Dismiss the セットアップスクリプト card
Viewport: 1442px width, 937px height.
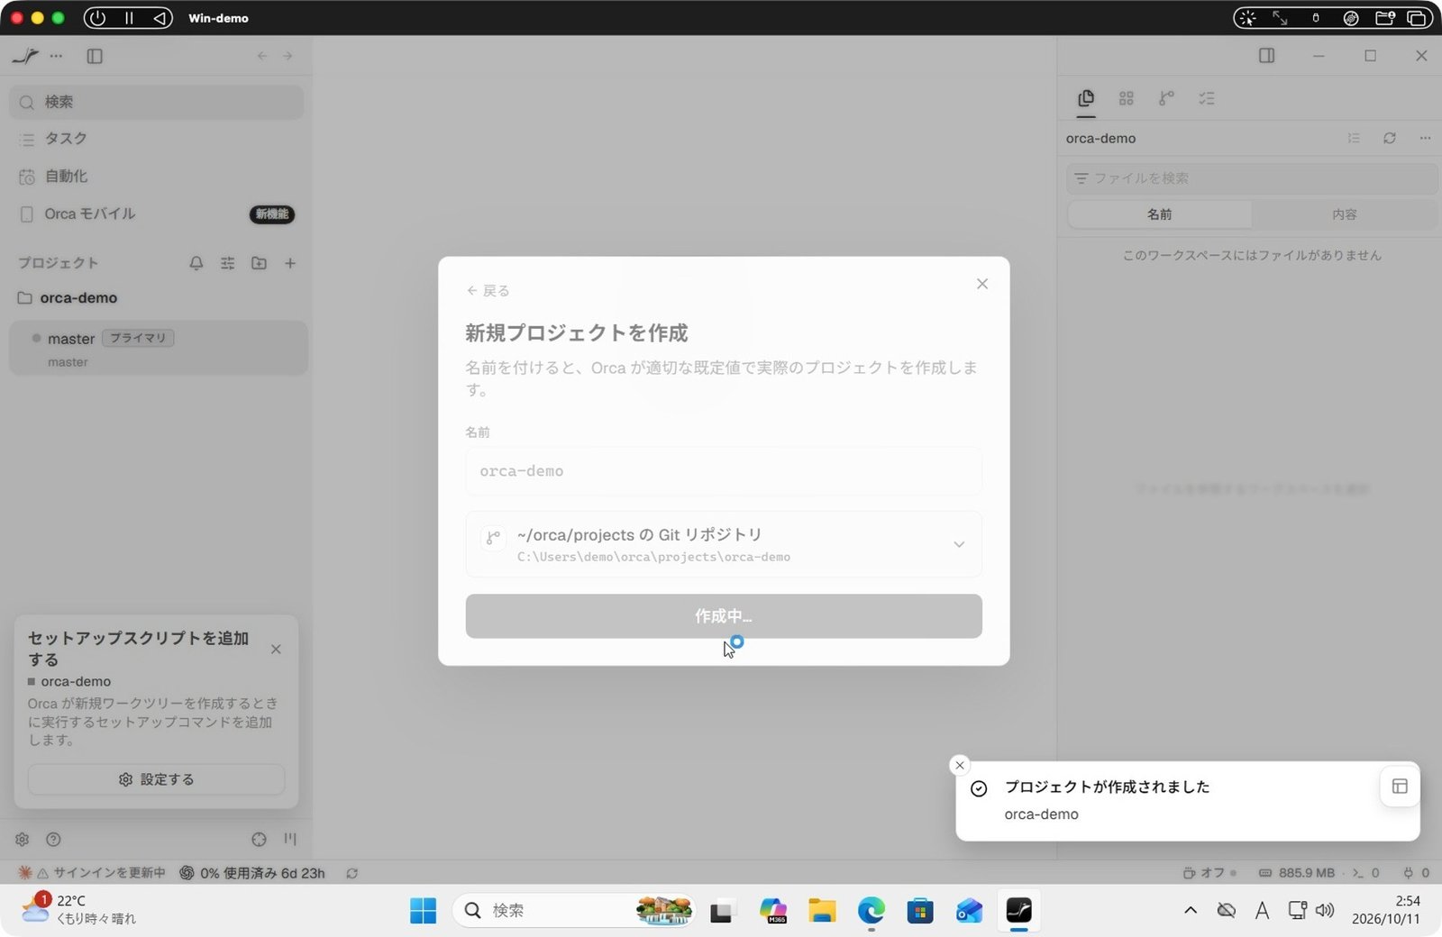pyautogui.click(x=276, y=650)
